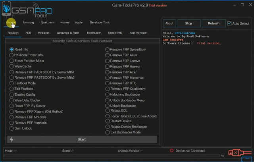Open the Huawei tab

click(x=65, y=22)
